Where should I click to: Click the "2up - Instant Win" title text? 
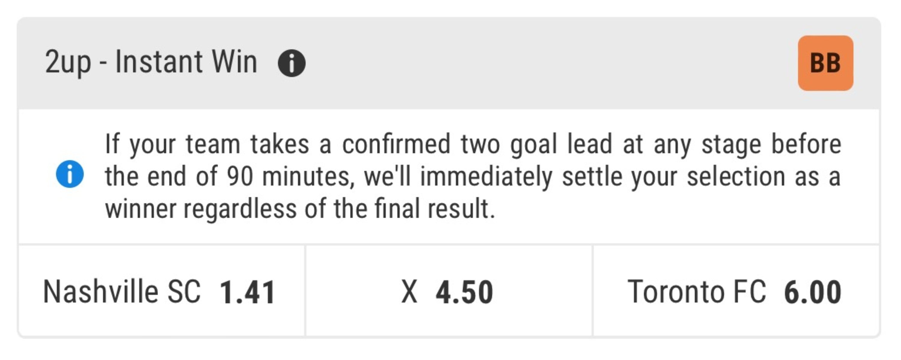click(x=151, y=62)
